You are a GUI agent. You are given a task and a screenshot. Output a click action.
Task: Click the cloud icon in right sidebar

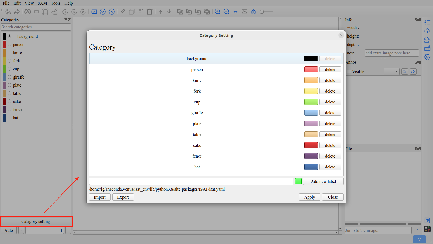click(x=427, y=31)
